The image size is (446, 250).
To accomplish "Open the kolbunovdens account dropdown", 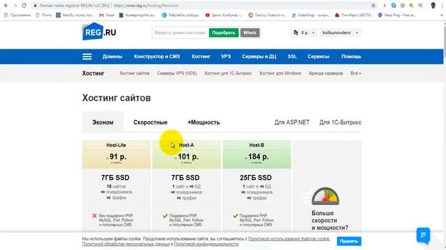I will (x=340, y=33).
